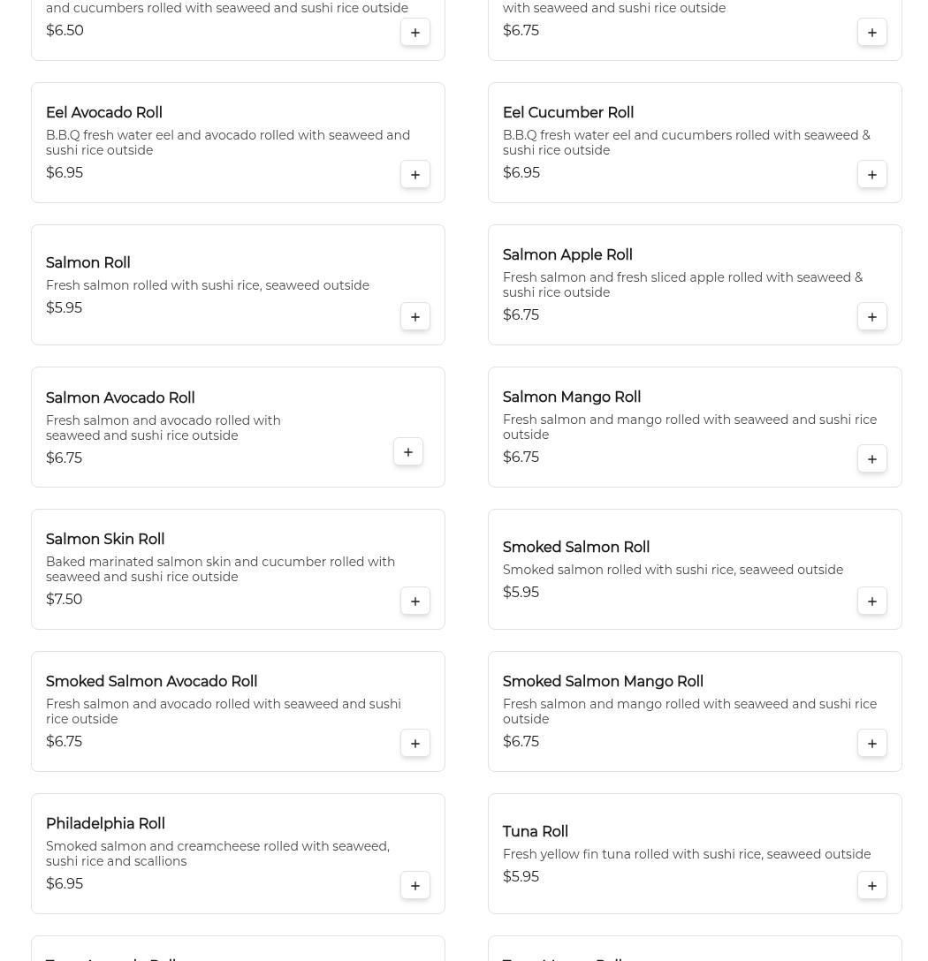The width and height of the screenshot is (928, 961).
Task: Open the Eel Avocado Roll description text
Action: pos(228,142)
